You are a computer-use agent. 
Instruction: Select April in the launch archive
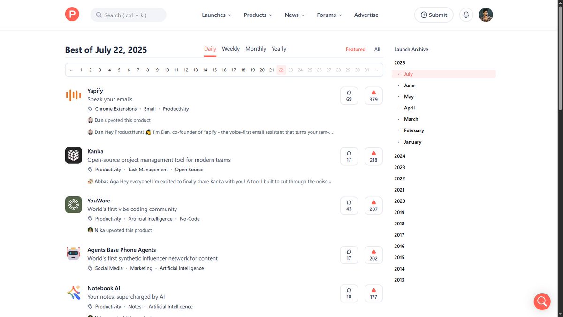pyautogui.click(x=409, y=108)
